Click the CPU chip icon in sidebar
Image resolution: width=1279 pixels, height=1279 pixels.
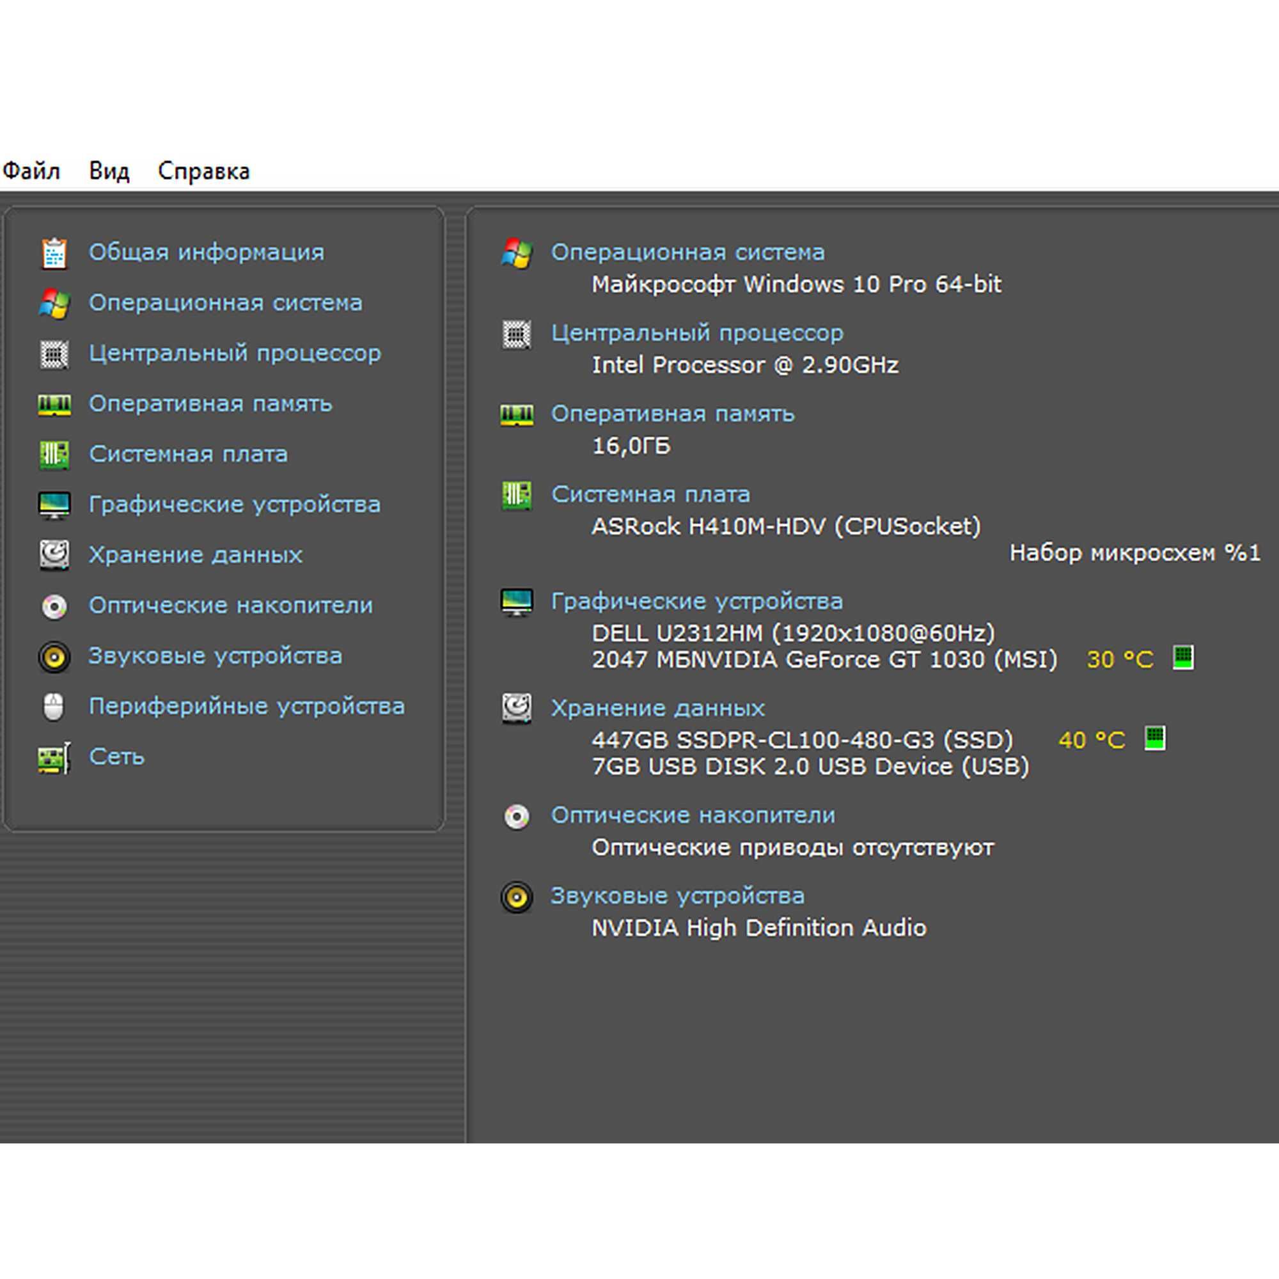tap(54, 354)
